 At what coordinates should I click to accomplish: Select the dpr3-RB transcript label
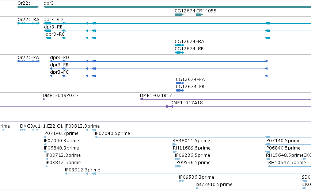tap(53, 27)
